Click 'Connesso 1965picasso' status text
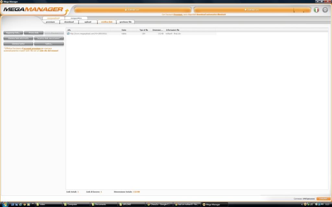 click(304, 199)
